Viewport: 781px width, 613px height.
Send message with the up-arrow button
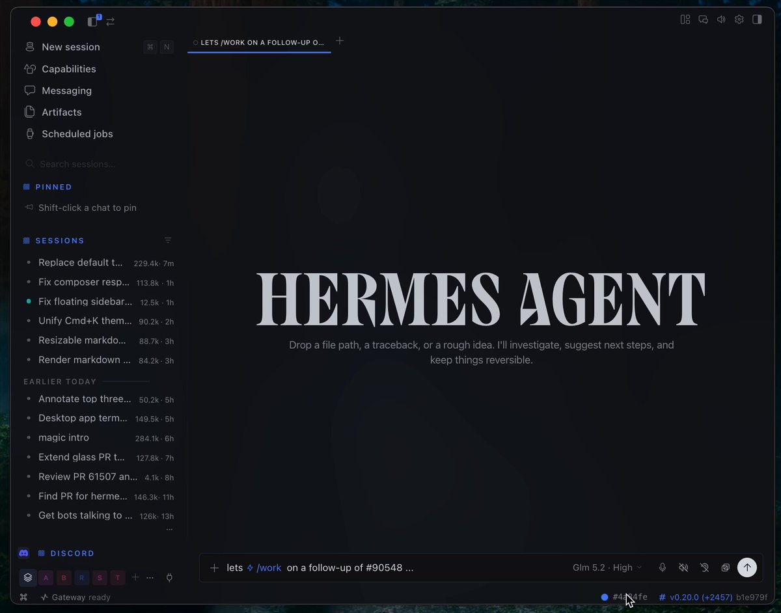tap(747, 567)
